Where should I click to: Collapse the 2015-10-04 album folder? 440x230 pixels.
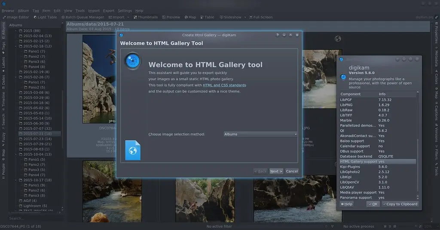(16, 154)
